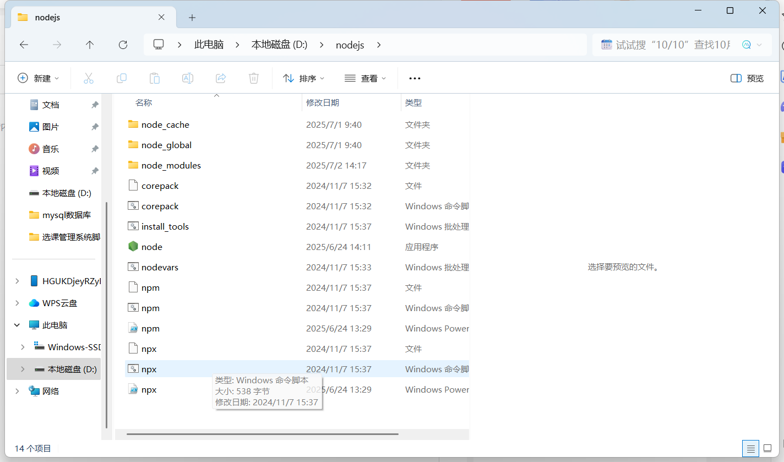The height and width of the screenshot is (462, 784).
Task: Close the nodejs tab
Action: (161, 17)
